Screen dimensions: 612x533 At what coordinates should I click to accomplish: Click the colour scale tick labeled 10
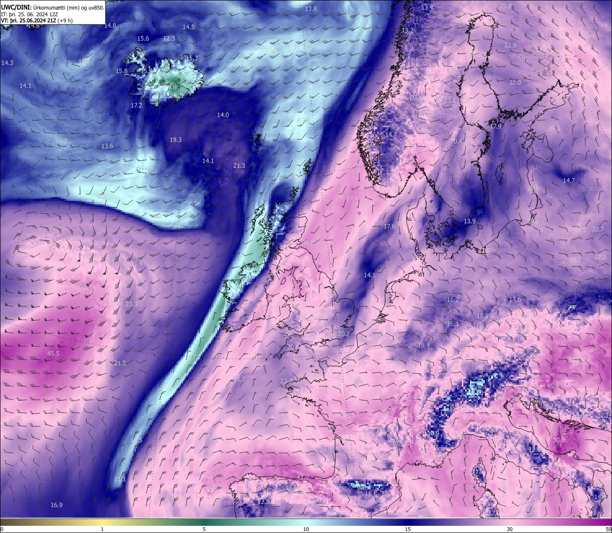point(306,529)
